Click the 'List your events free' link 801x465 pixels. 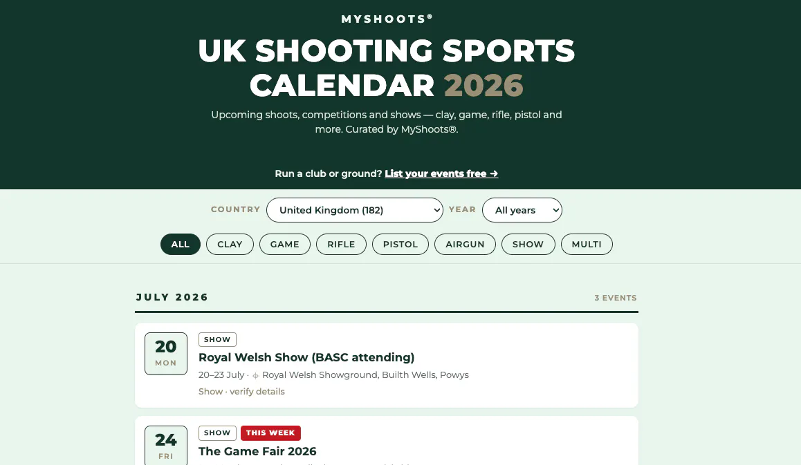coord(441,173)
